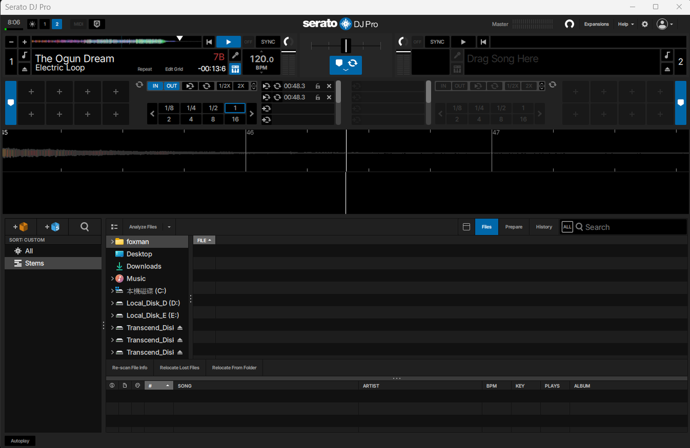Click the Re-scan File Info button
Viewport: 690px width, 448px height.
point(129,368)
